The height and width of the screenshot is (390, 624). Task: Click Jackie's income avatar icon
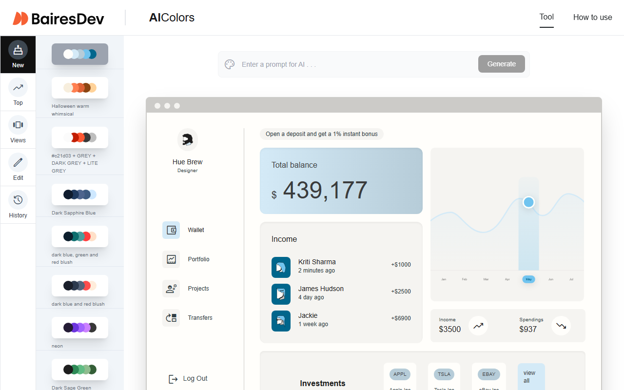[281, 321]
